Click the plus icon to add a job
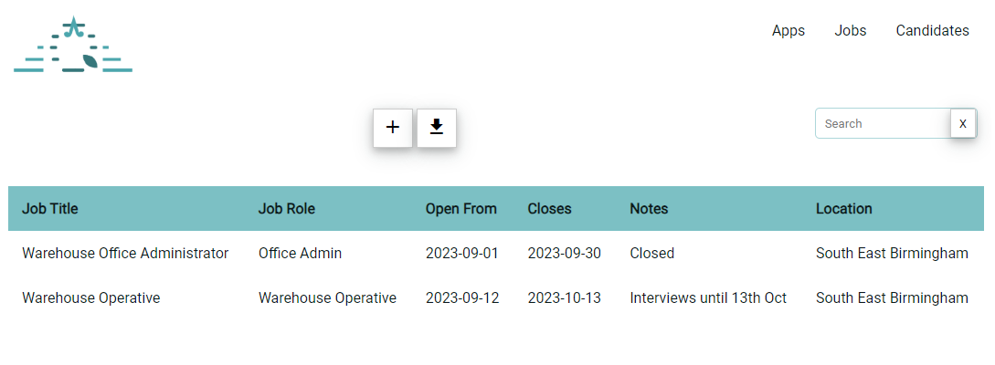The width and height of the screenshot is (995, 365). tap(393, 128)
